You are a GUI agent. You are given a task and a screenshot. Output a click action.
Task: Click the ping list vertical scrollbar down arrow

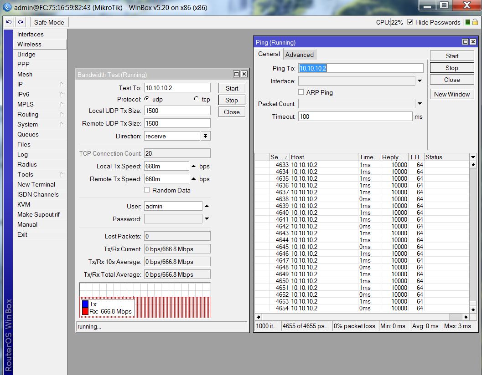[473, 309]
